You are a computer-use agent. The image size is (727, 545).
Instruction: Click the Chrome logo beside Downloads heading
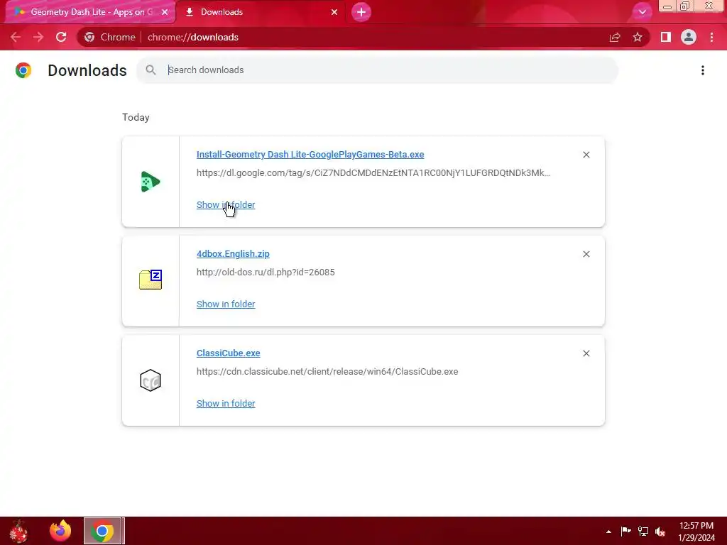click(x=23, y=70)
